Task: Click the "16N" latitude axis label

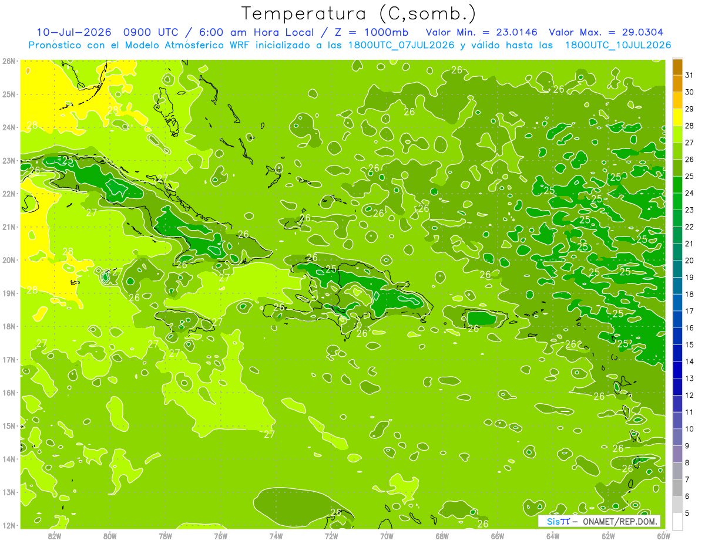Action: tap(9, 393)
